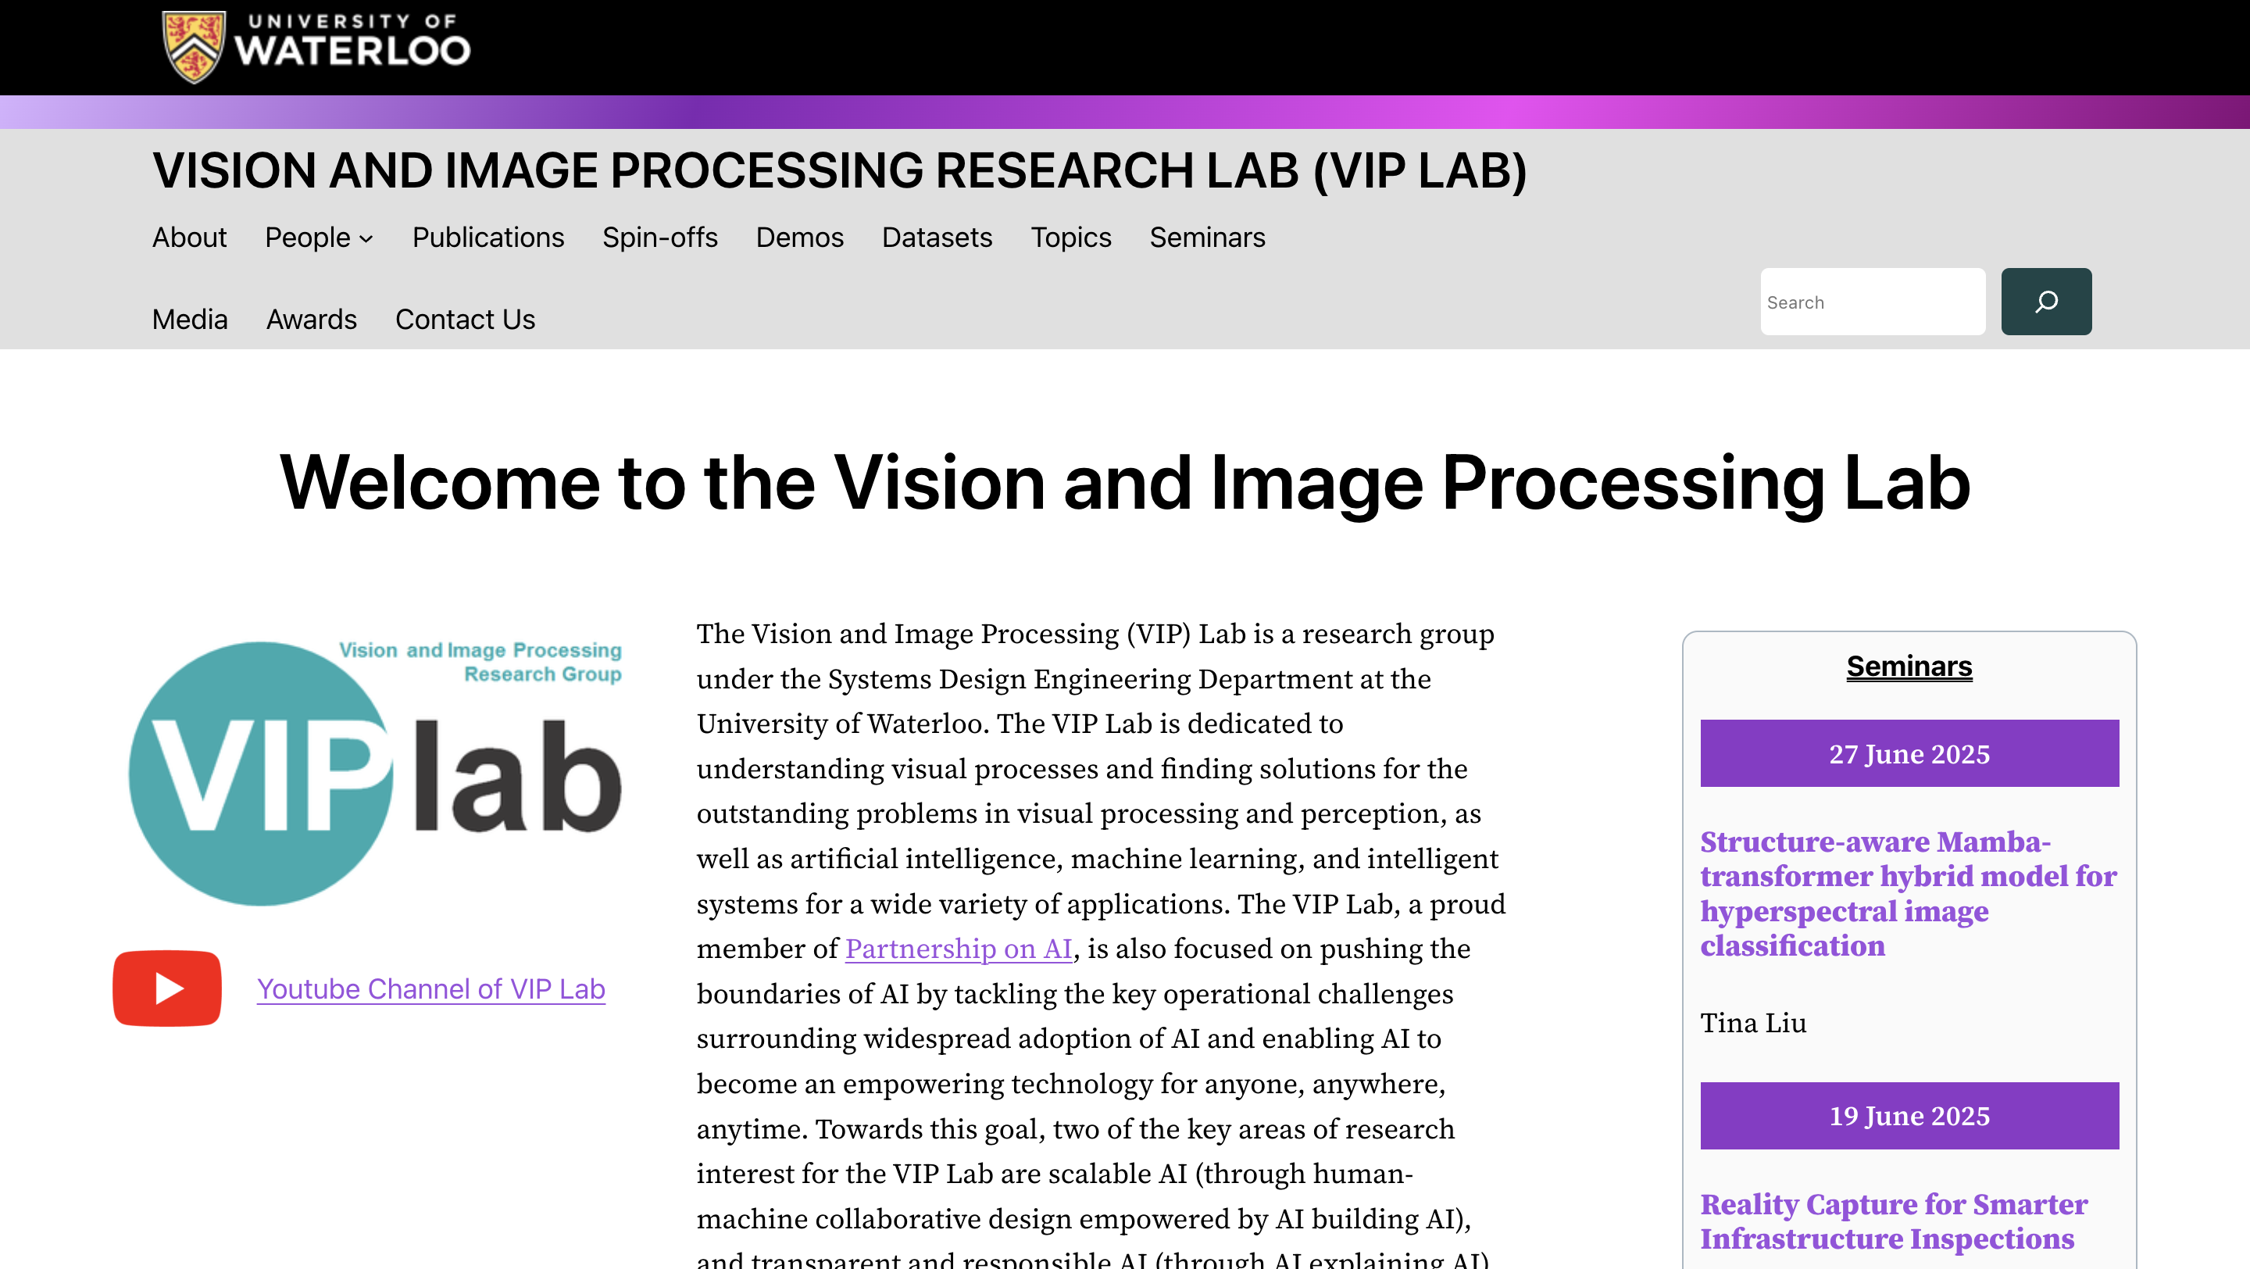
Task: Open the YouTube play icon
Action: [166, 988]
